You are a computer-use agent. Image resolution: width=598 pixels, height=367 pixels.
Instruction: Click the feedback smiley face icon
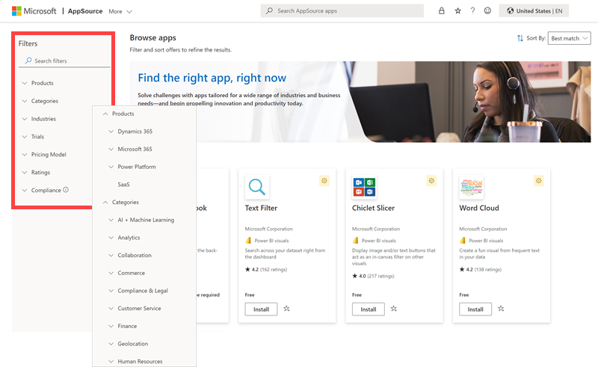[487, 10]
